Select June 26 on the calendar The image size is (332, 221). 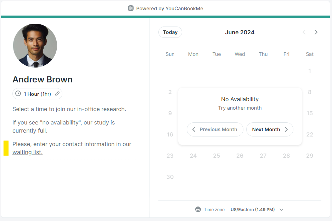pos(240,156)
